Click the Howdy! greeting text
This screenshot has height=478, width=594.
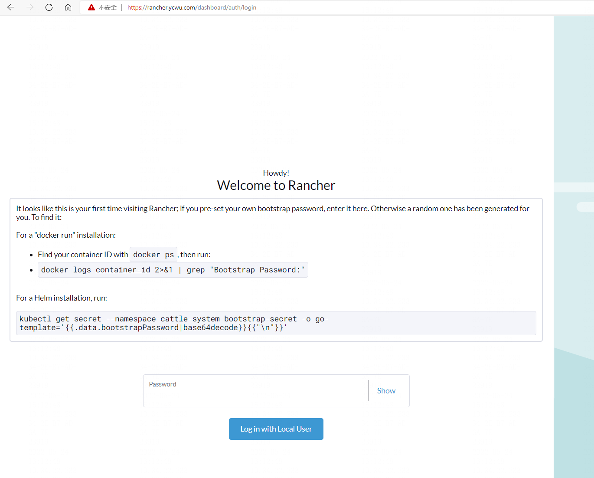(x=276, y=173)
